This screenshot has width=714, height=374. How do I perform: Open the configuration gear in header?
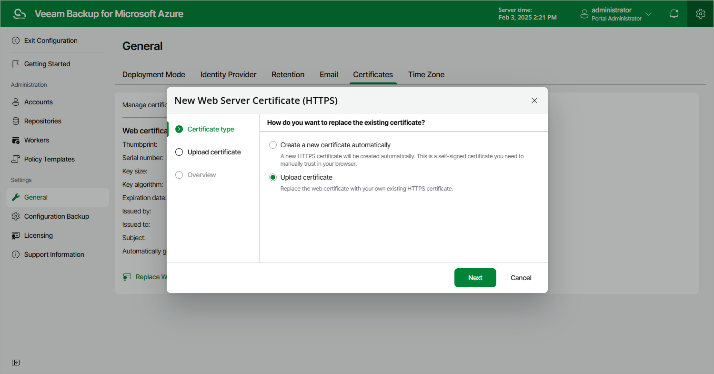tap(700, 14)
